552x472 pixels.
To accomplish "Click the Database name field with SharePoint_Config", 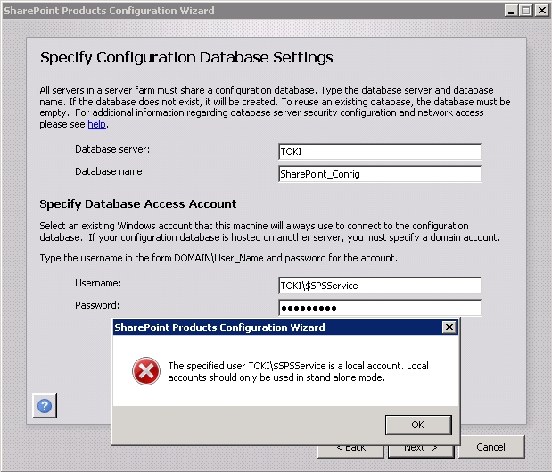I will pyautogui.click(x=379, y=174).
